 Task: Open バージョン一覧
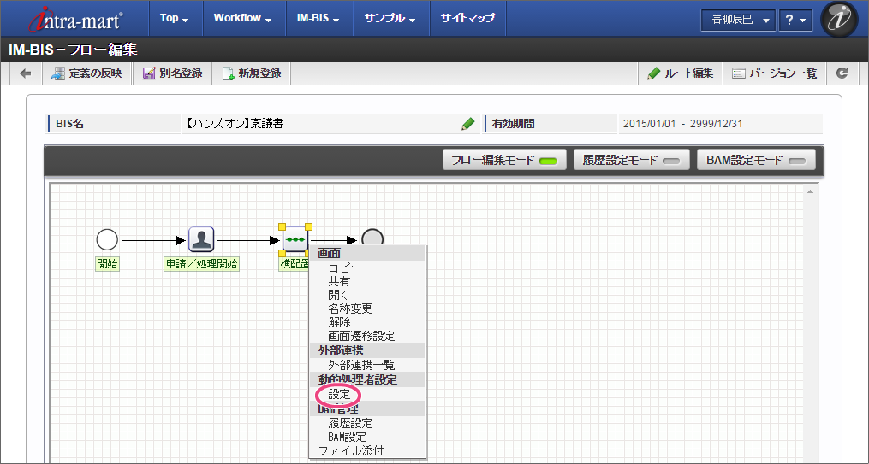click(x=774, y=73)
